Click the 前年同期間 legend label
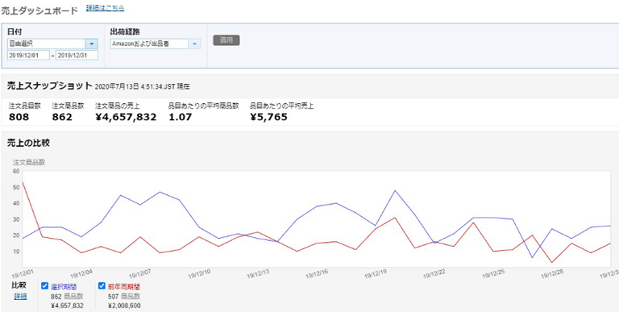The image size is (619, 312). 123,286
